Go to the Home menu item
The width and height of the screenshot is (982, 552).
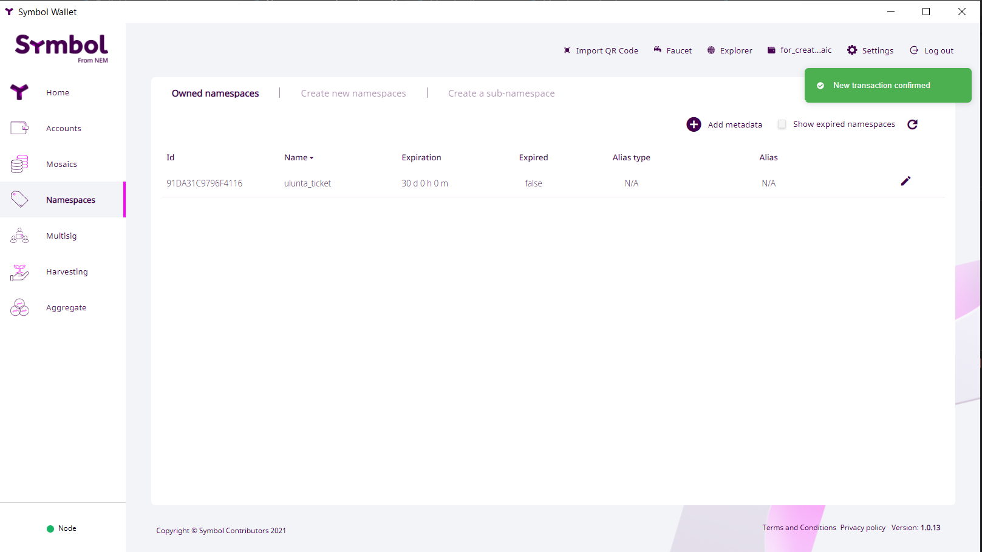tap(58, 92)
